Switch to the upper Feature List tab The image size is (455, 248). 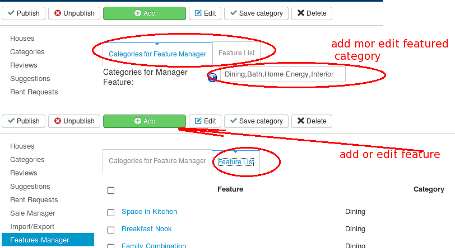pos(236,53)
